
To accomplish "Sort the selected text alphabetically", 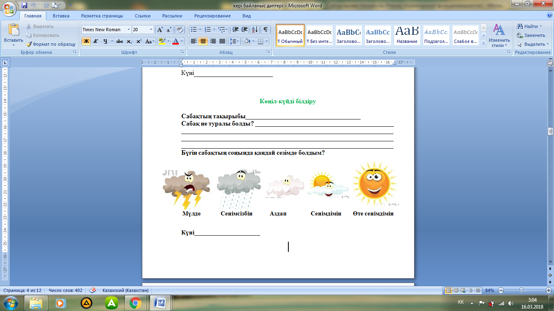I will point(255,30).
